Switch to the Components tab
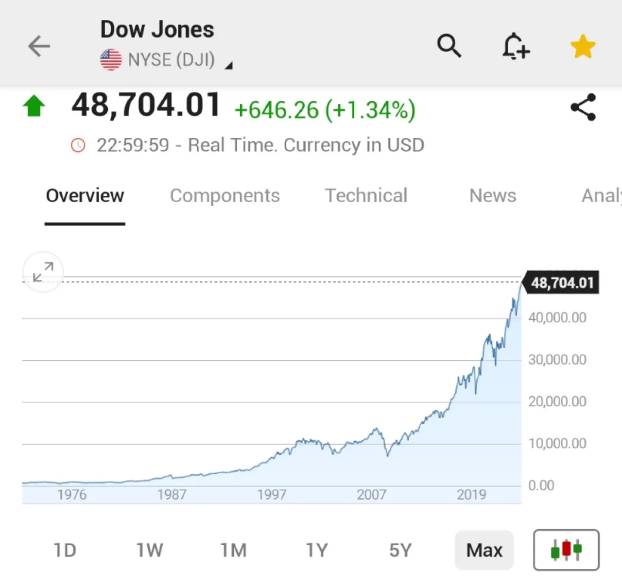 pyautogui.click(x=225, y=196)
